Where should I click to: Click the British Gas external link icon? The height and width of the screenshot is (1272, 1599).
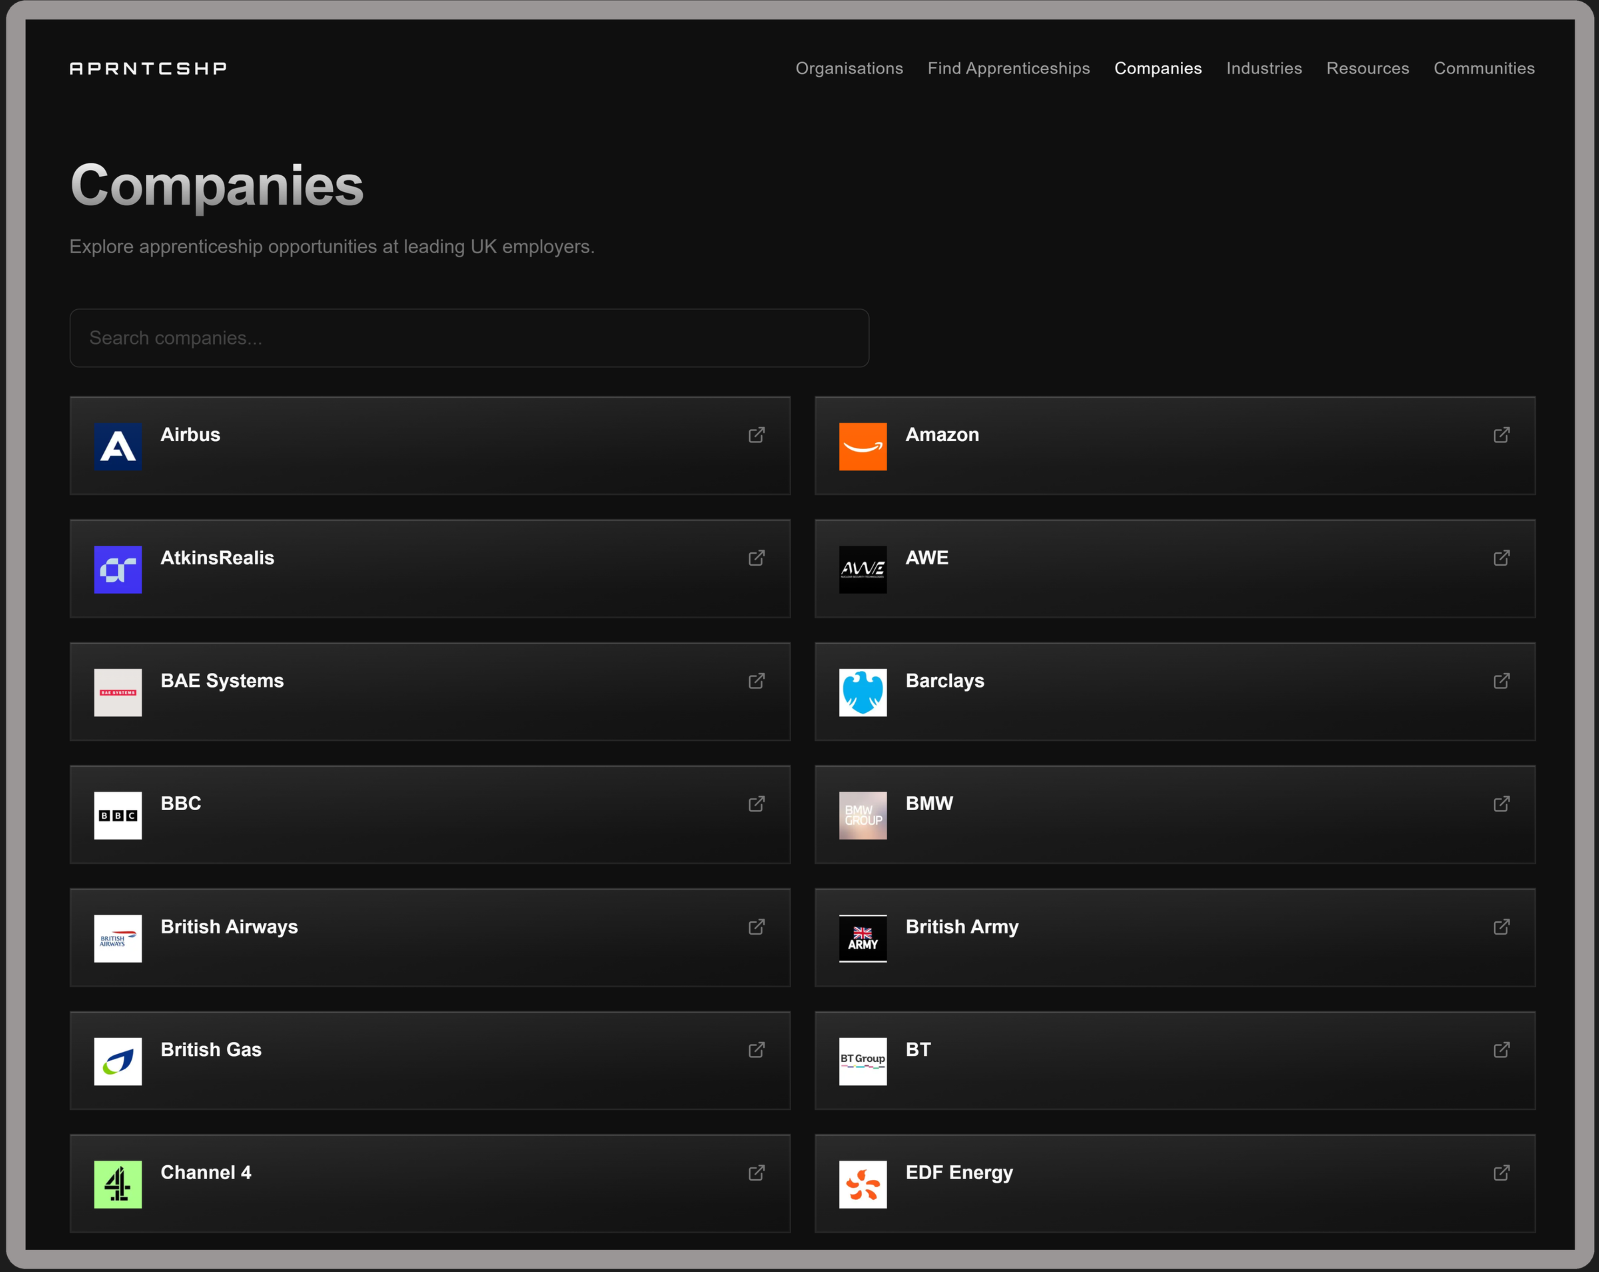pos(756,1050)
